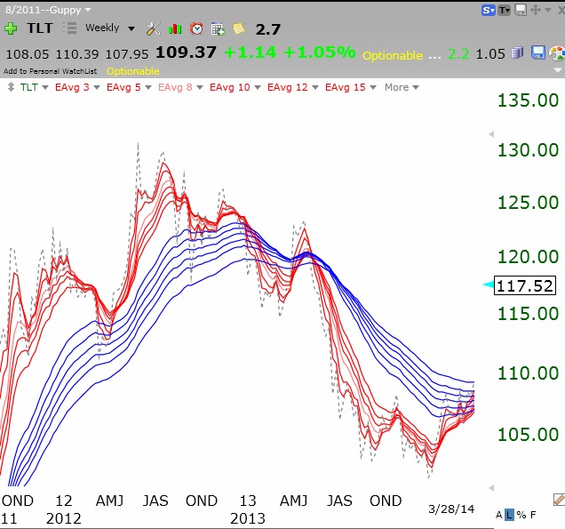The height and width of the screenshot is (529, 565).
Task: Open the EAvg 3 indicator dropdown
Action: click(97, 87)
